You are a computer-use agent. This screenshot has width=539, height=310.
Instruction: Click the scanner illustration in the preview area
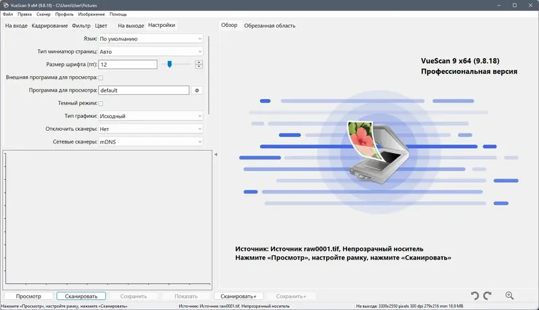379,152
